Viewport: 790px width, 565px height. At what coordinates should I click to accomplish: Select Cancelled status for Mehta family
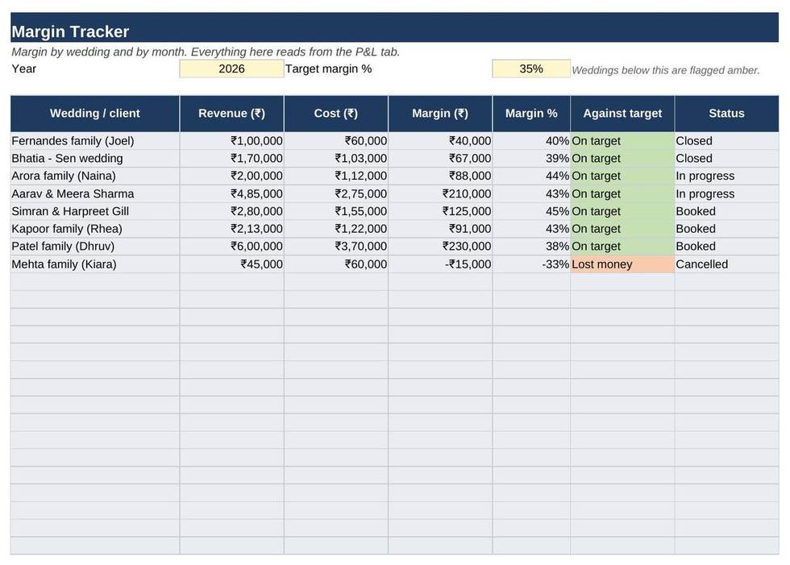(x=726, y=264)
